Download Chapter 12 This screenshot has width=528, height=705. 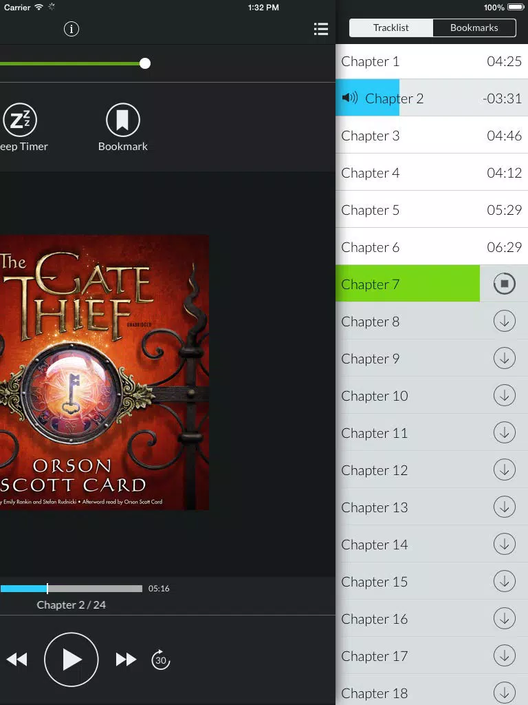504,470
